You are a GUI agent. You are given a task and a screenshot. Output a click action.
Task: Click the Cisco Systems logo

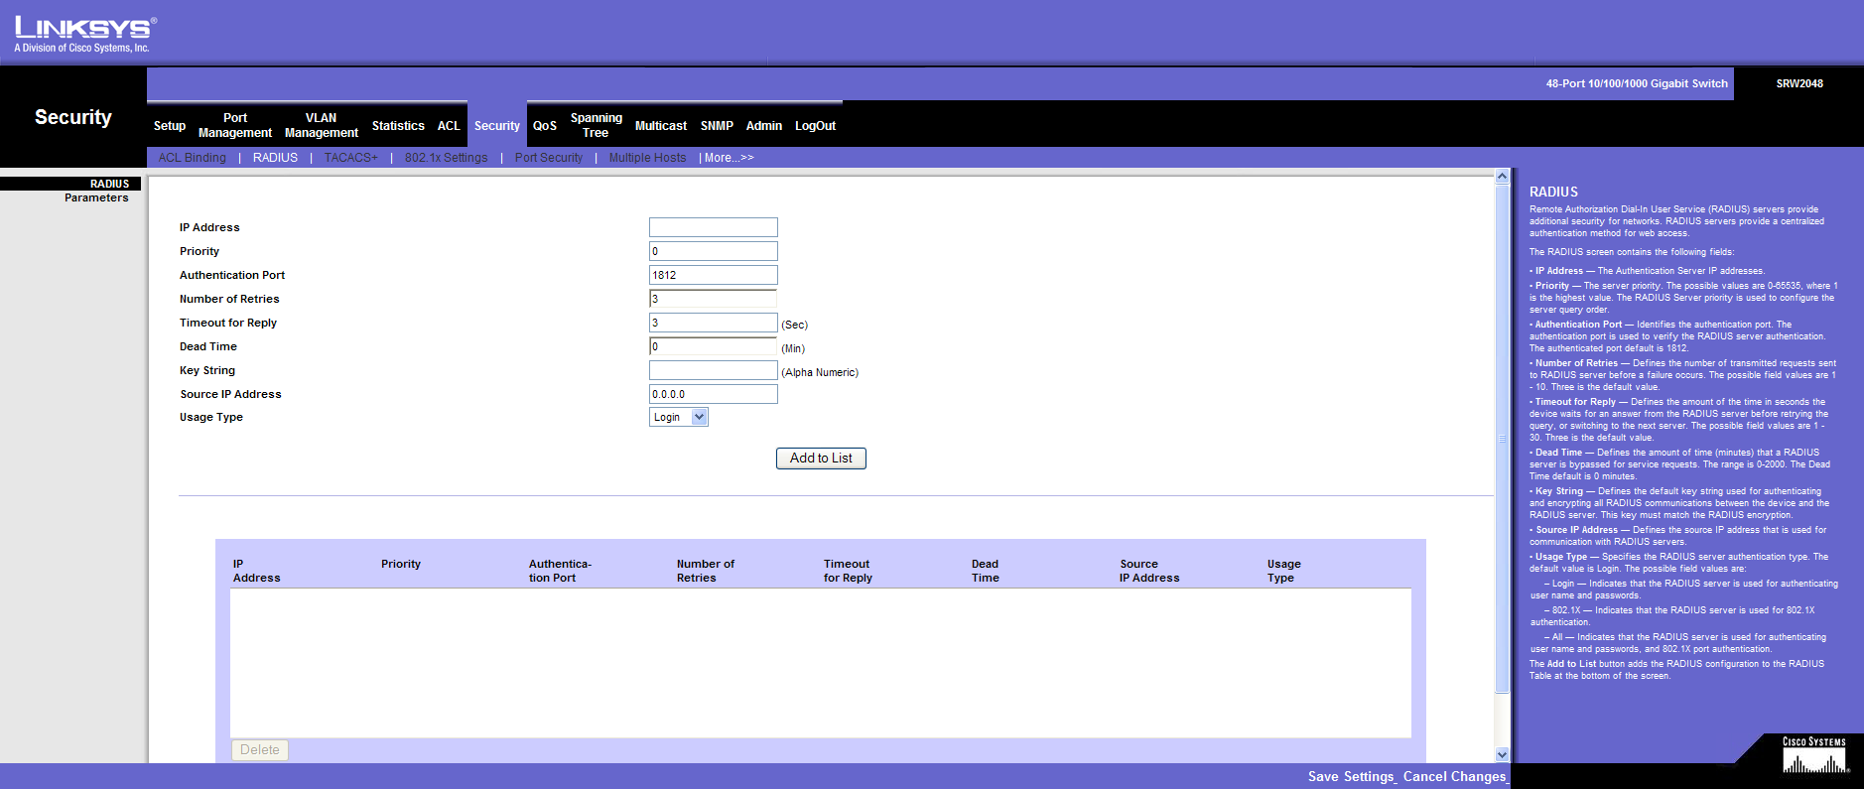pyautogui.click(x=1814, y=756)
